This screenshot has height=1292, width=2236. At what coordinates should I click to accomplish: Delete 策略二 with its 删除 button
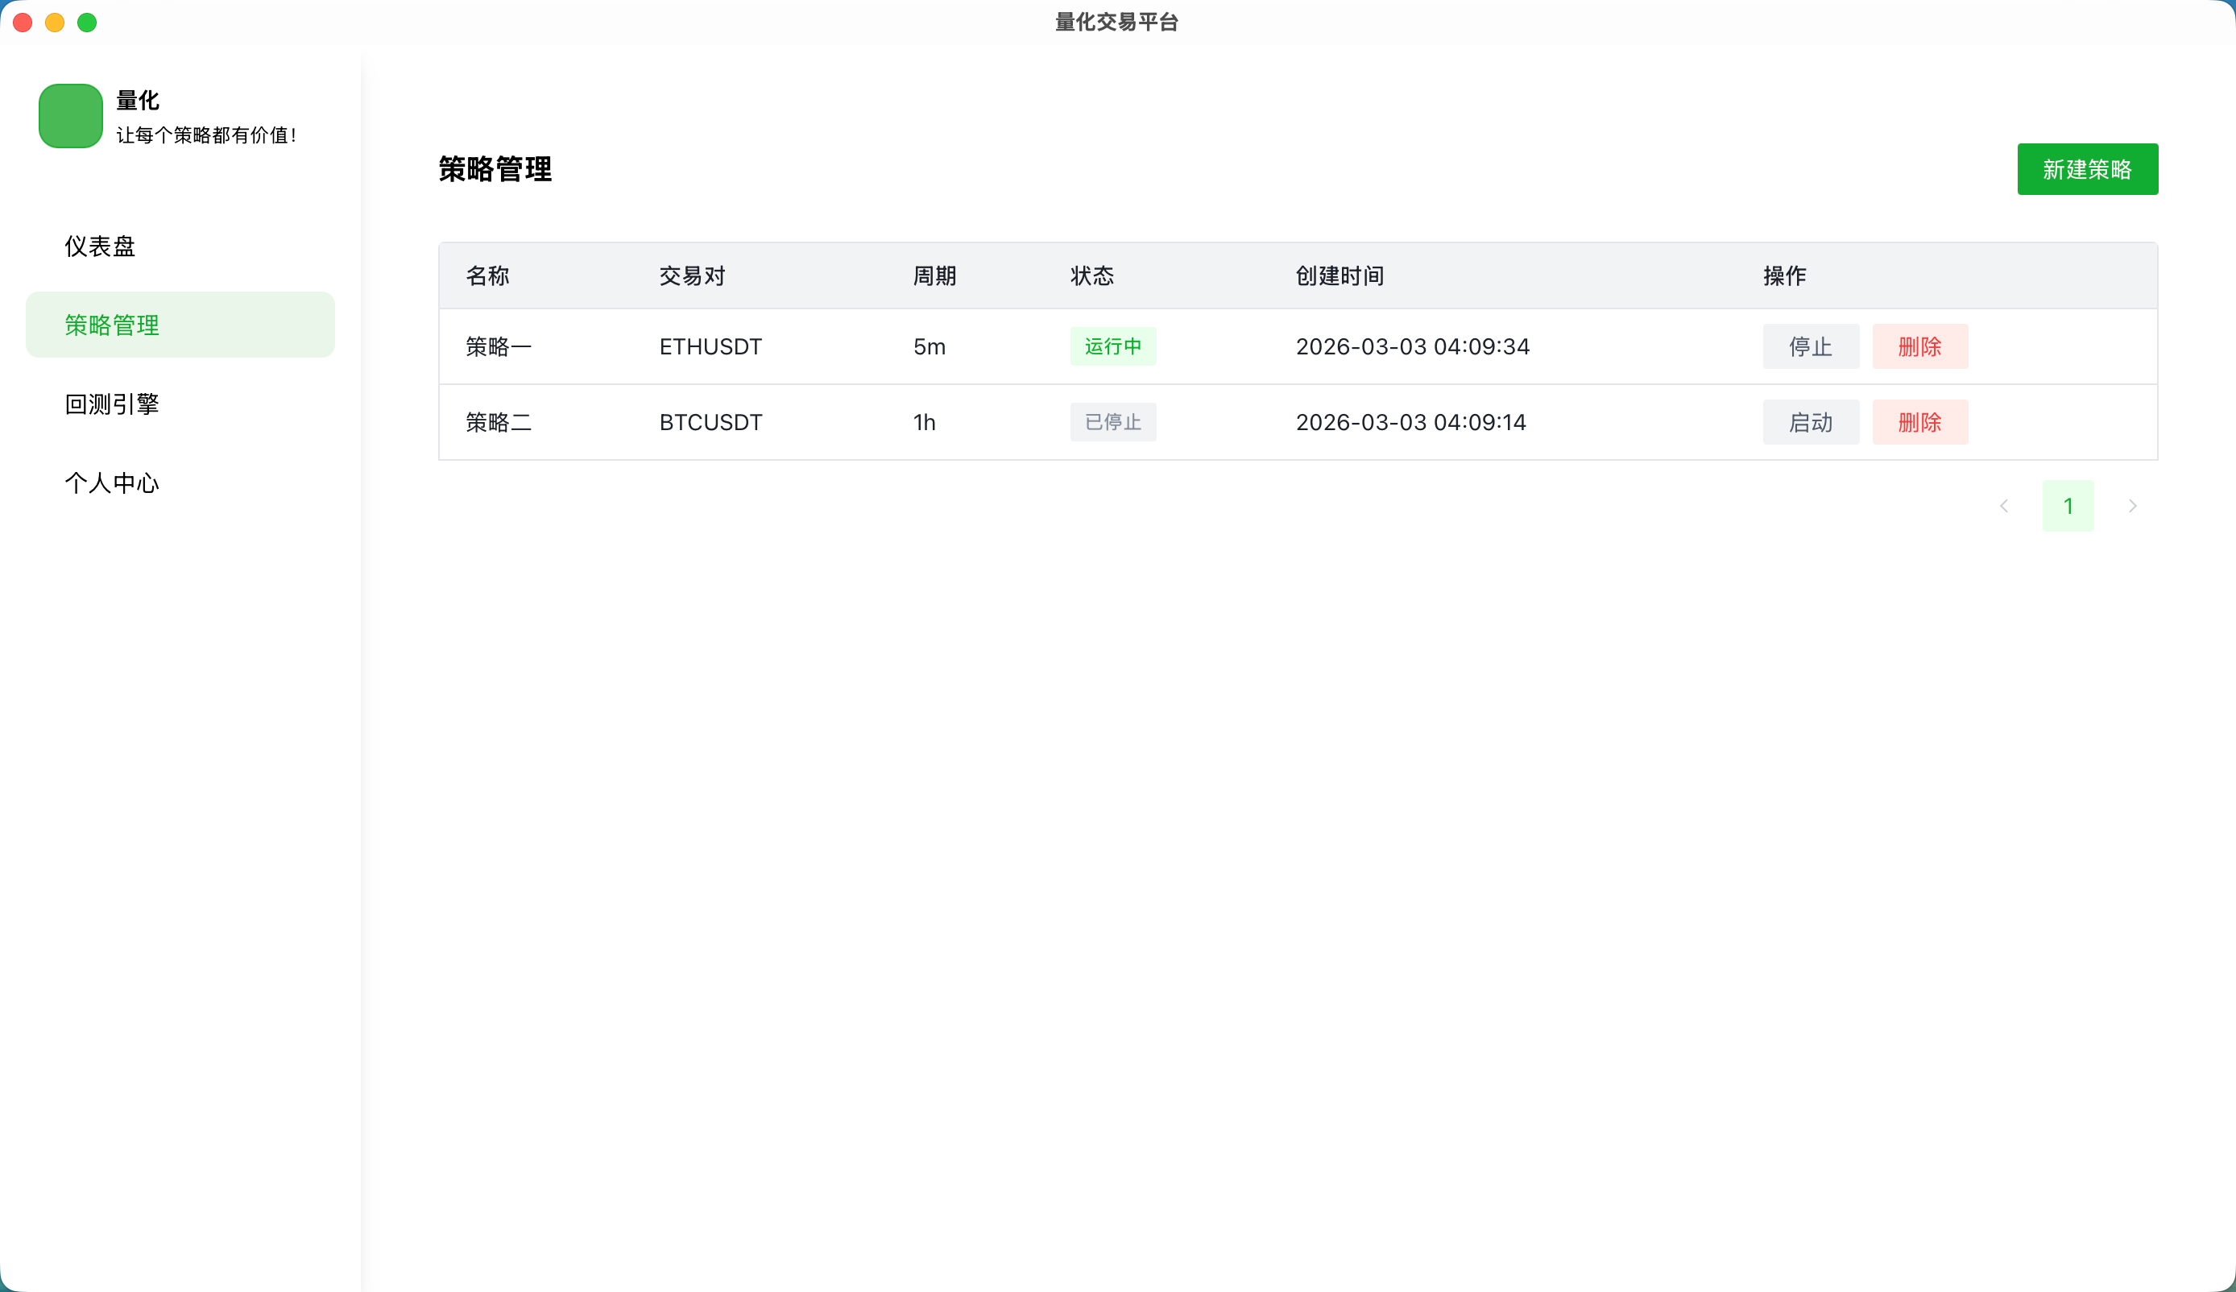[x=1920, y=422]
